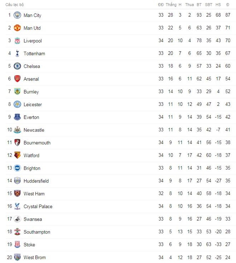The height and width of the screenshot is (263, 236).
Task: Click the Man City club crest
Action: coord(17,15)
